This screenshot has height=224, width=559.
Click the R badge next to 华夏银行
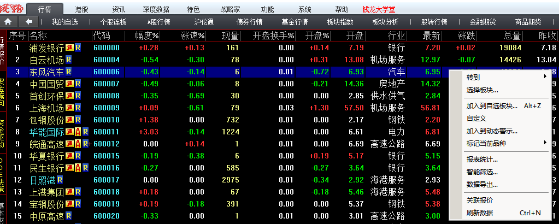(x=78, y=156)
